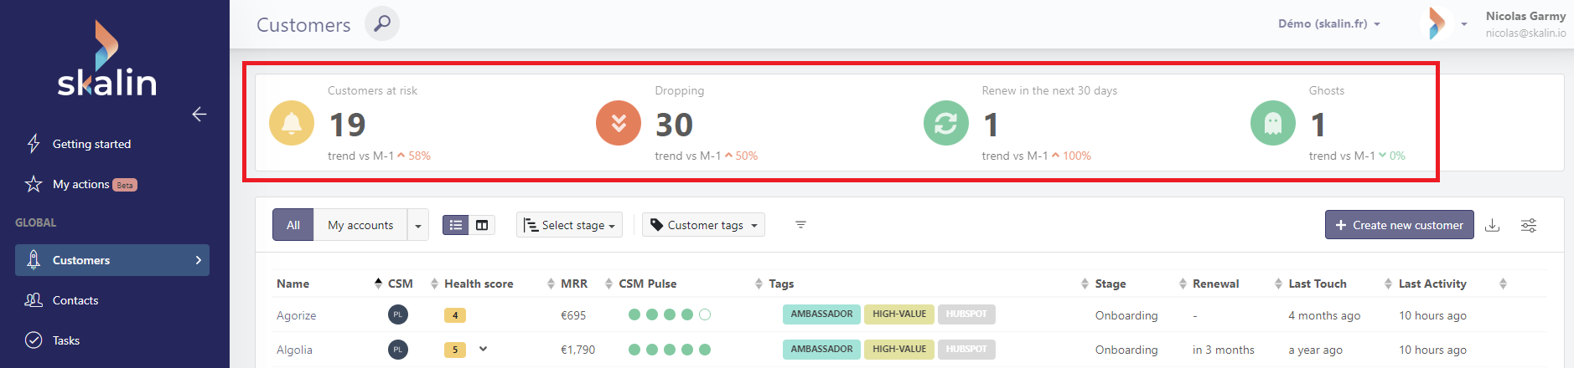Open the Select stage dropdown
The height and width of the screenshot is (368, 1574).
[x=569, y=225]
